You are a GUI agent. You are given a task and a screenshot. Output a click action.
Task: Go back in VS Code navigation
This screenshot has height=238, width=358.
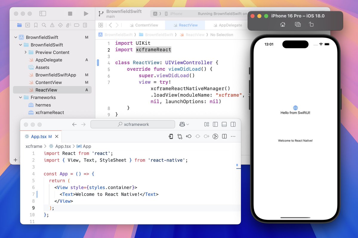point(74,125)
